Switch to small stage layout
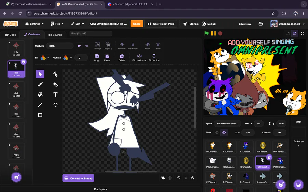Image resolution: width=308 pixels, height=192 pixels. tap(287, 33)
